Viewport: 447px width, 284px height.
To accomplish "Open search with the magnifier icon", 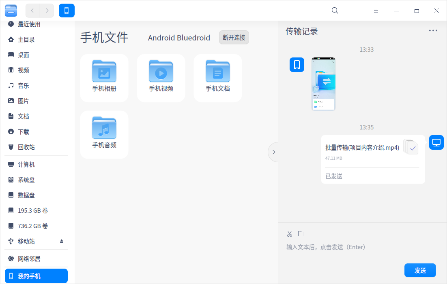I will pos(335,10).
